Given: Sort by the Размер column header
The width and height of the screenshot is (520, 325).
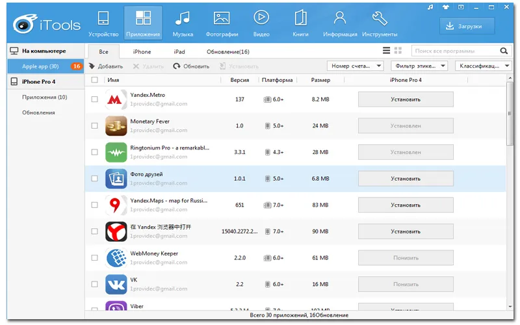Looking at the screenshot, I should point(320,80).
